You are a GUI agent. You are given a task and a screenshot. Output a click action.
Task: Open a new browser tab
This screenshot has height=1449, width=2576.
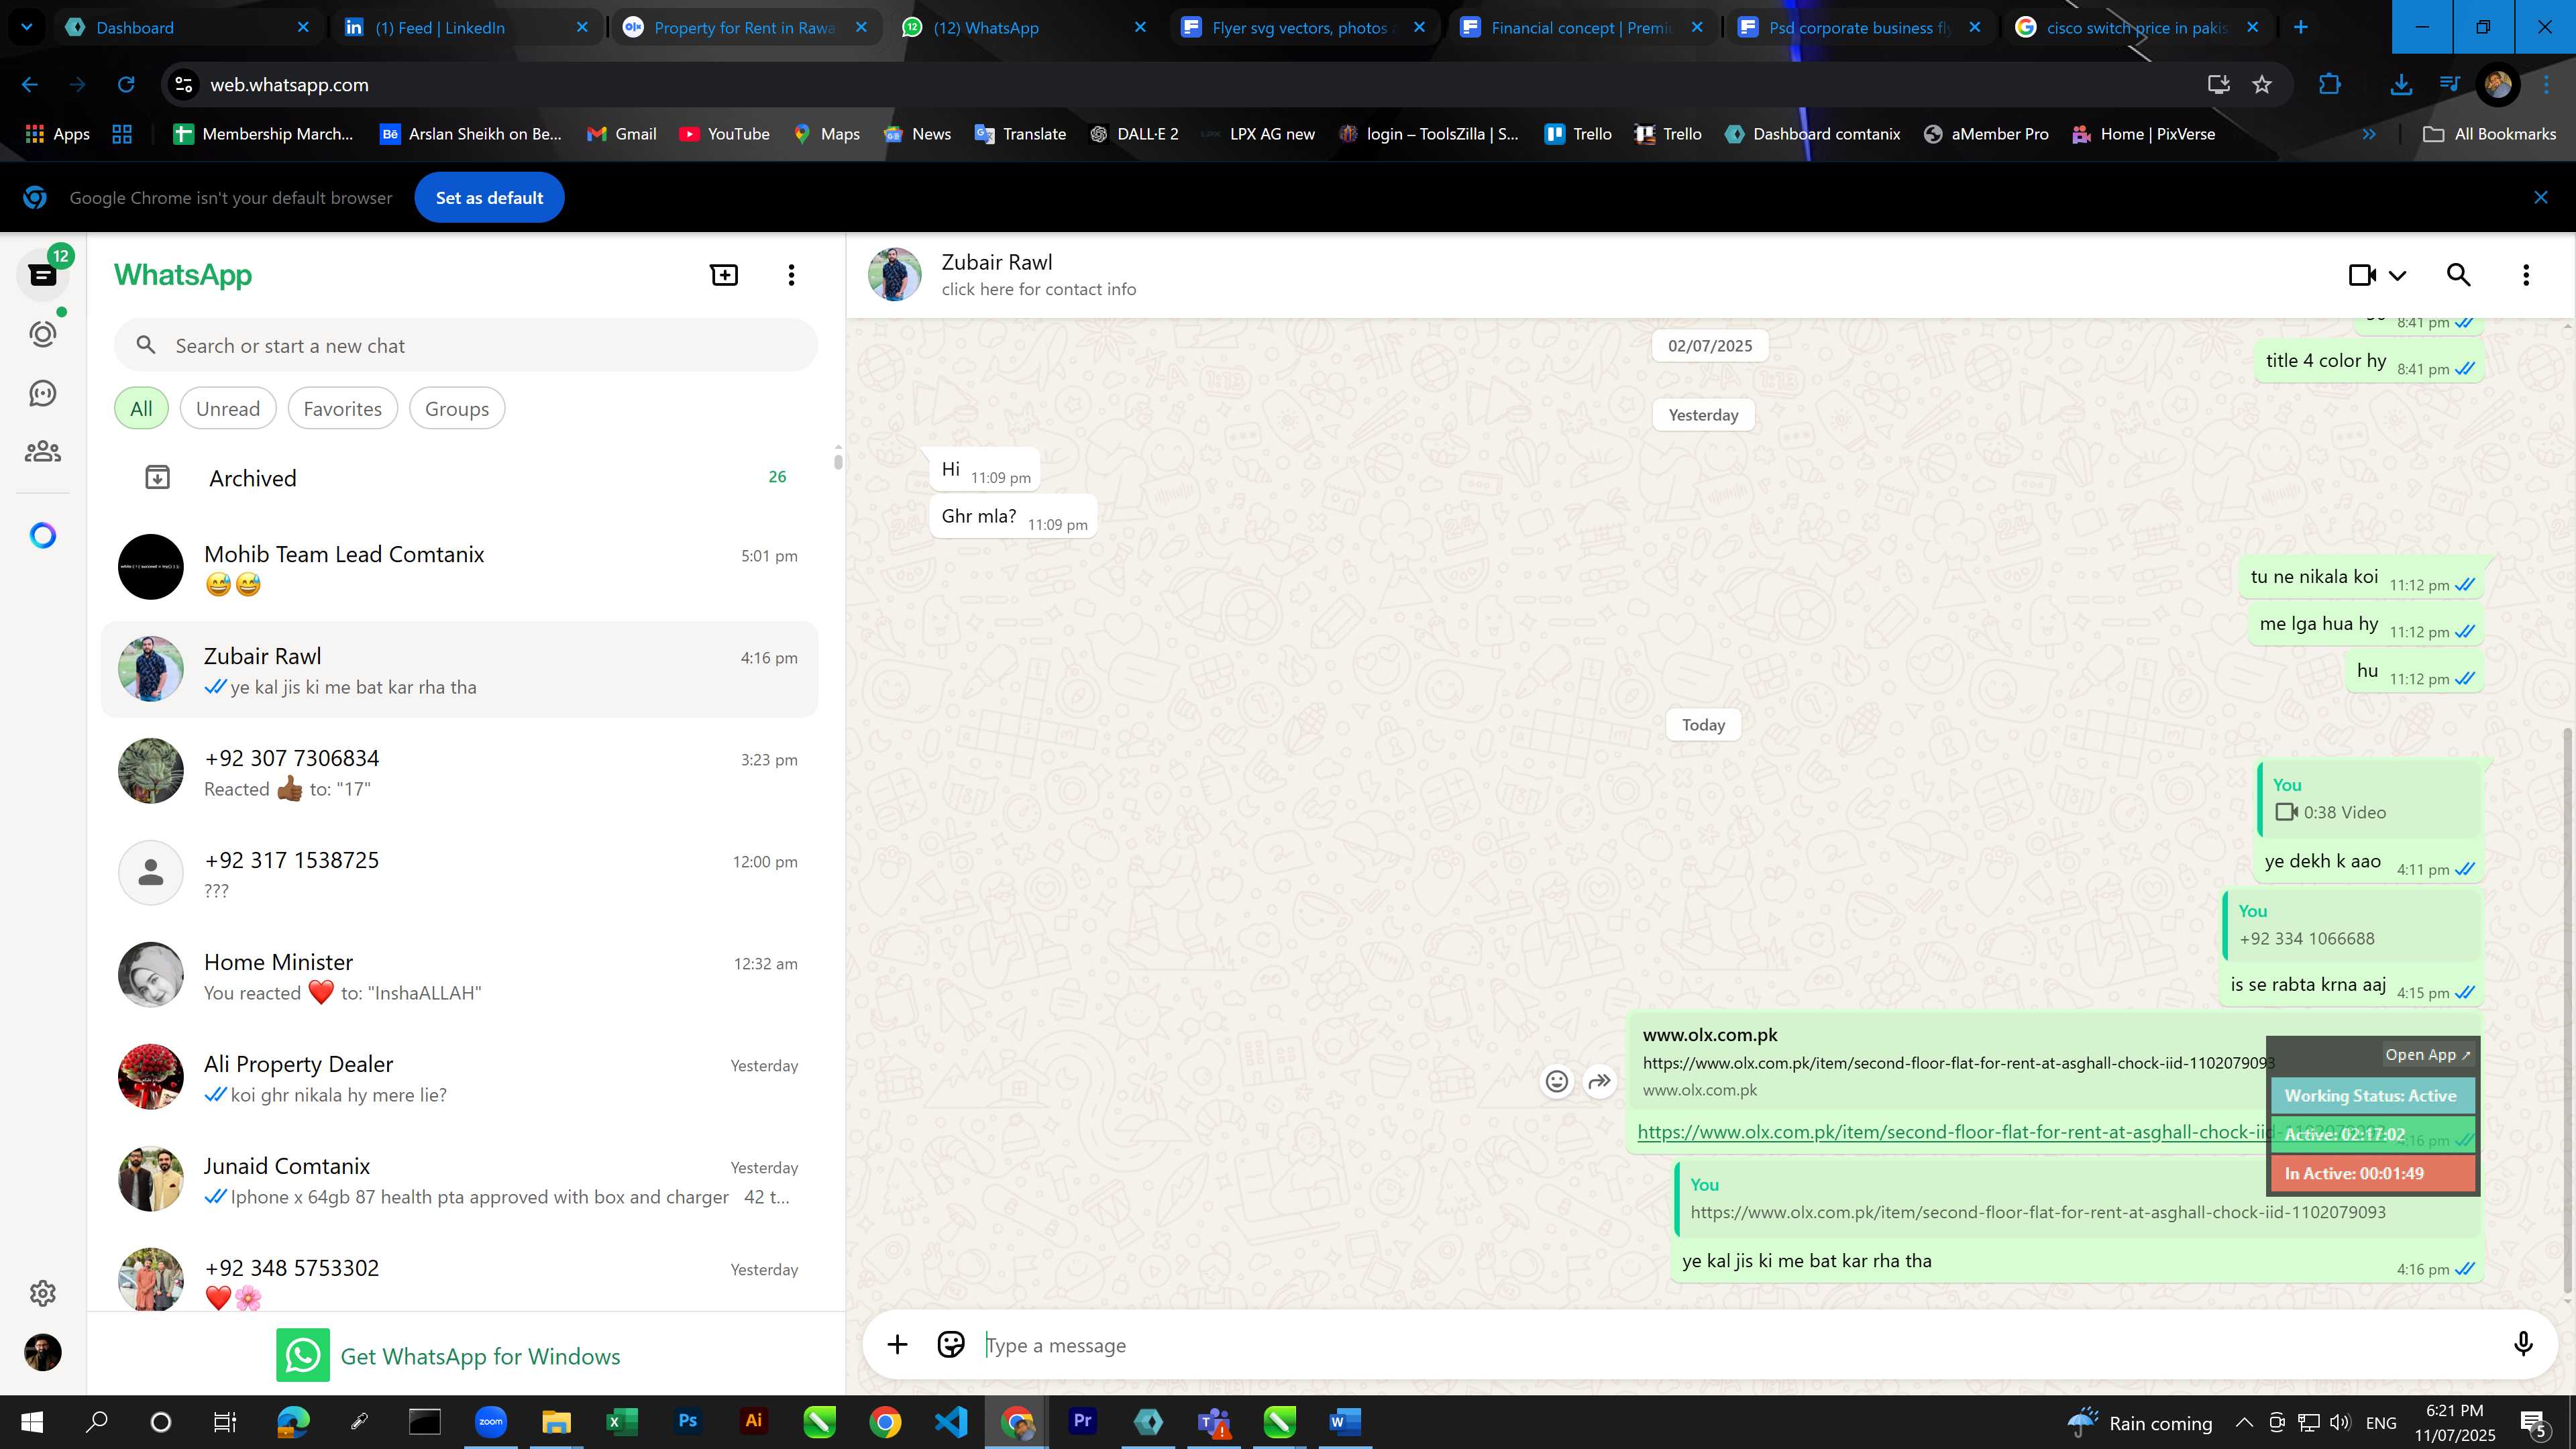2300,27
